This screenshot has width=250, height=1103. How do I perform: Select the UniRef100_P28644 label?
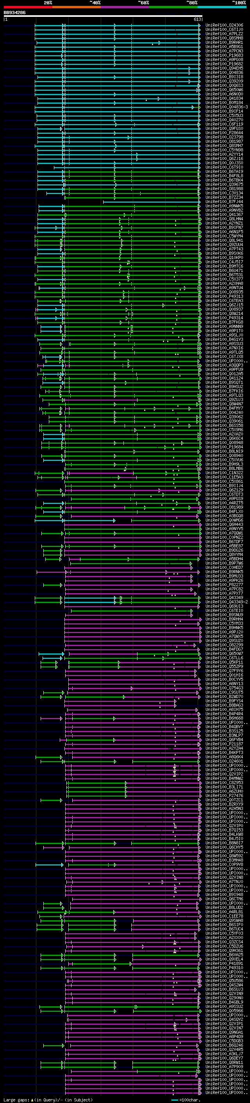pos(224,133)
